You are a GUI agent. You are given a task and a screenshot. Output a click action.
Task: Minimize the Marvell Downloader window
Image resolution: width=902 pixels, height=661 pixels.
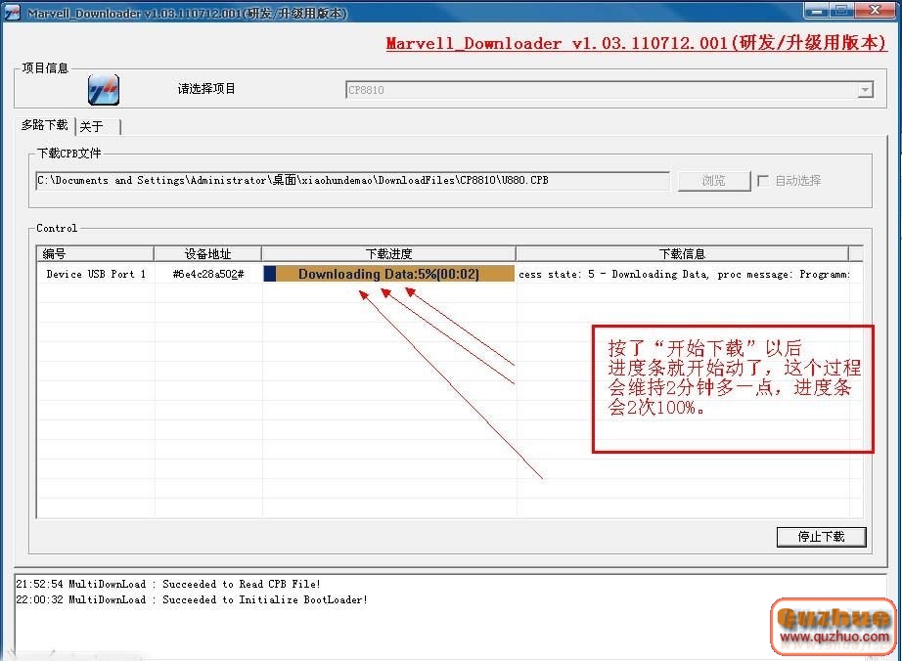(816, 11)
